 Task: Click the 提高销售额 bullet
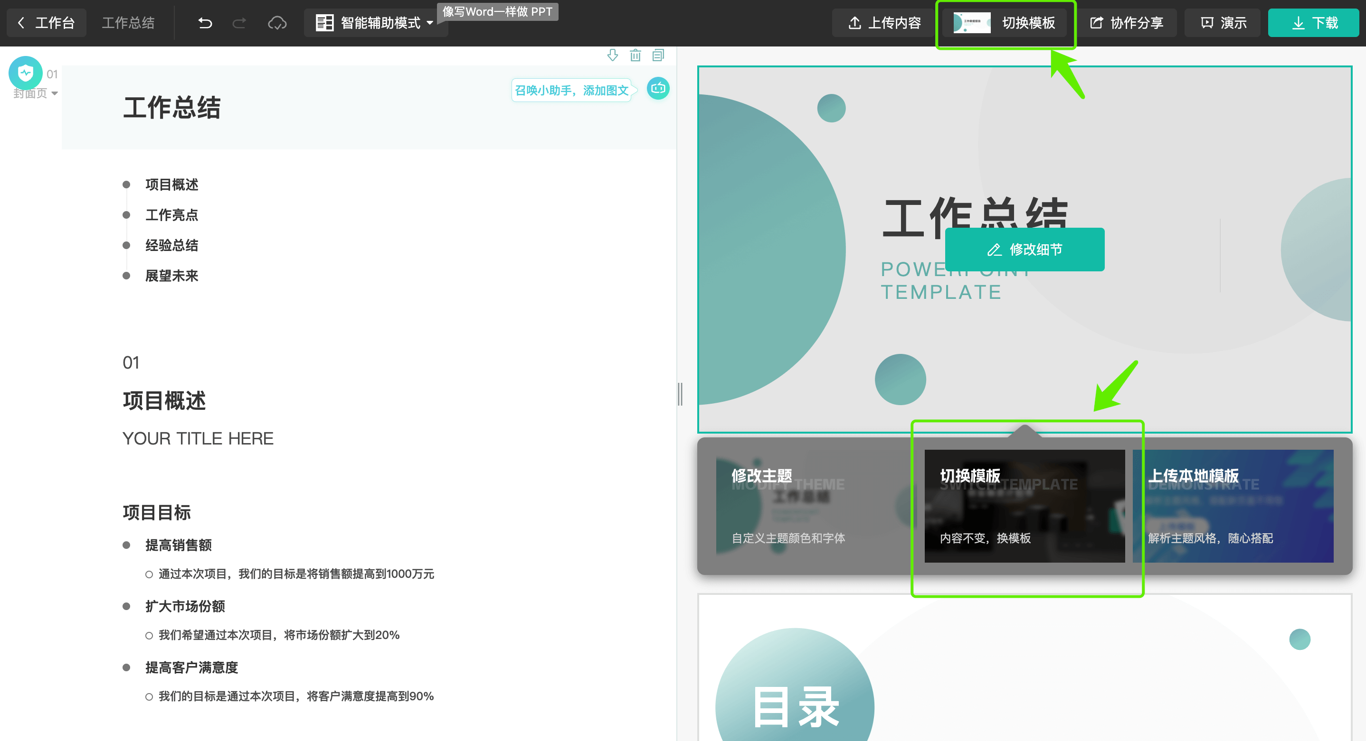point(179,545)
